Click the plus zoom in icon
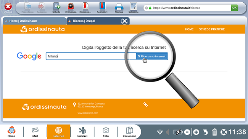The width and height of the screenshot is (248, 139). click(196, 132)
